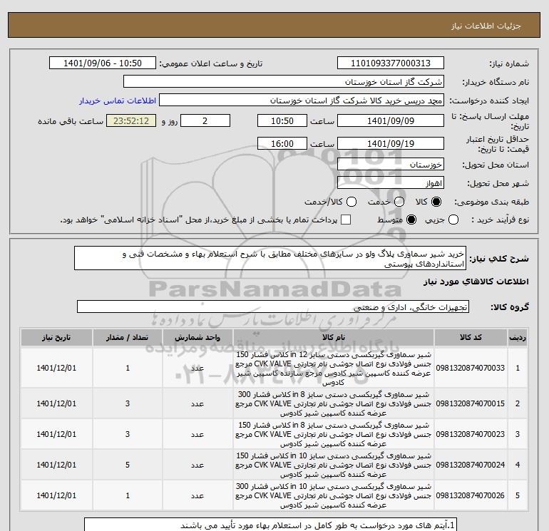Click need date 1401/12/01 in row 1

pyautogui.click(x=56, y=368)
